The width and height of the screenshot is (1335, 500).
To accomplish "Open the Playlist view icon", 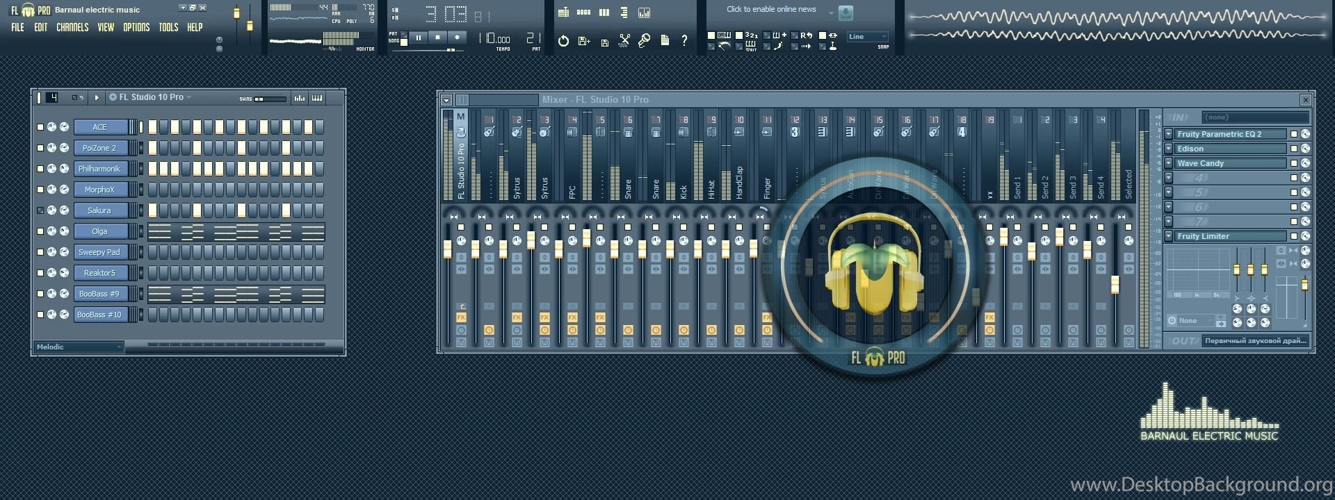I will pyautogui.click(x=564, y=12).
